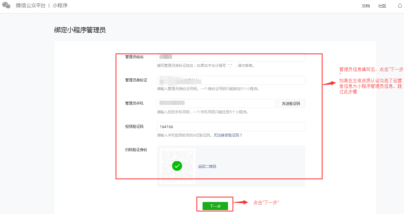Screen dimensions: 404x214
Task: Click the 微信公众平台 header title
Action: pyautogui.click(x=30, y=6)
